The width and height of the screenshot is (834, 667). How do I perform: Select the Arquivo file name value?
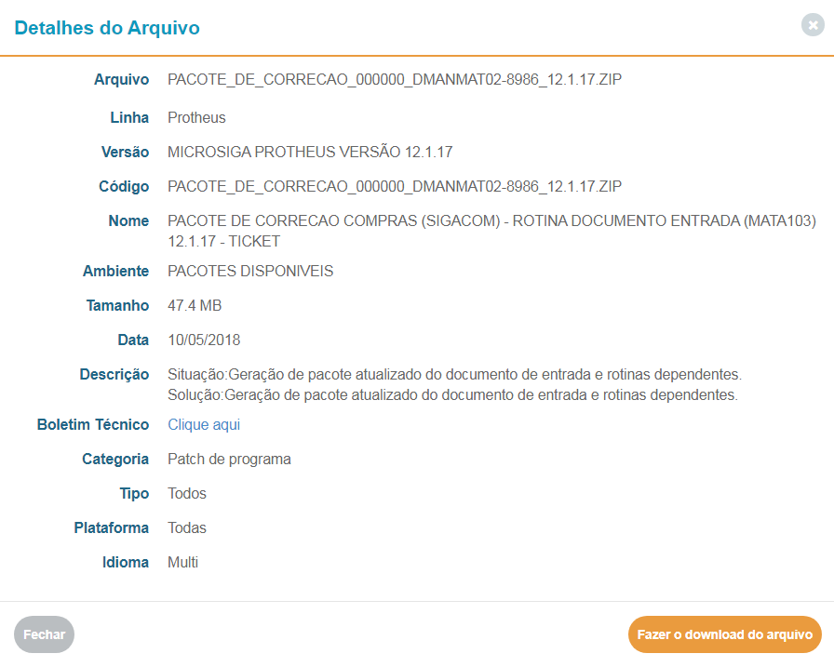pos(394,79)
